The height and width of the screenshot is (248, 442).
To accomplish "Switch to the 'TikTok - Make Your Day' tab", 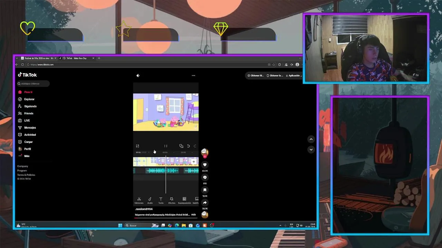I will pos(76,58).
